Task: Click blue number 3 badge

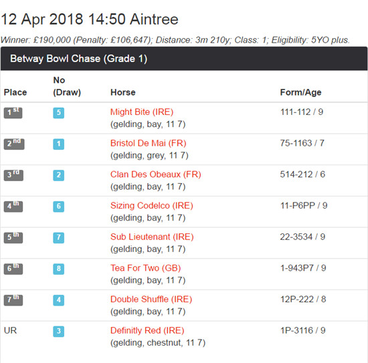Action: [59, 331]
